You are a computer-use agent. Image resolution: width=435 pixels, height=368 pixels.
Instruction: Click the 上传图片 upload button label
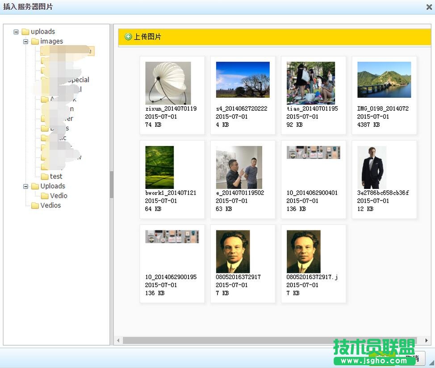coord(147,37)
